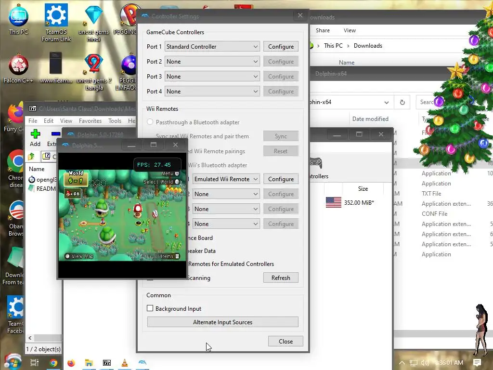The image size is (493, 370).
Task: Enable the Background Input checkbox
Action: tap(150, 308)
